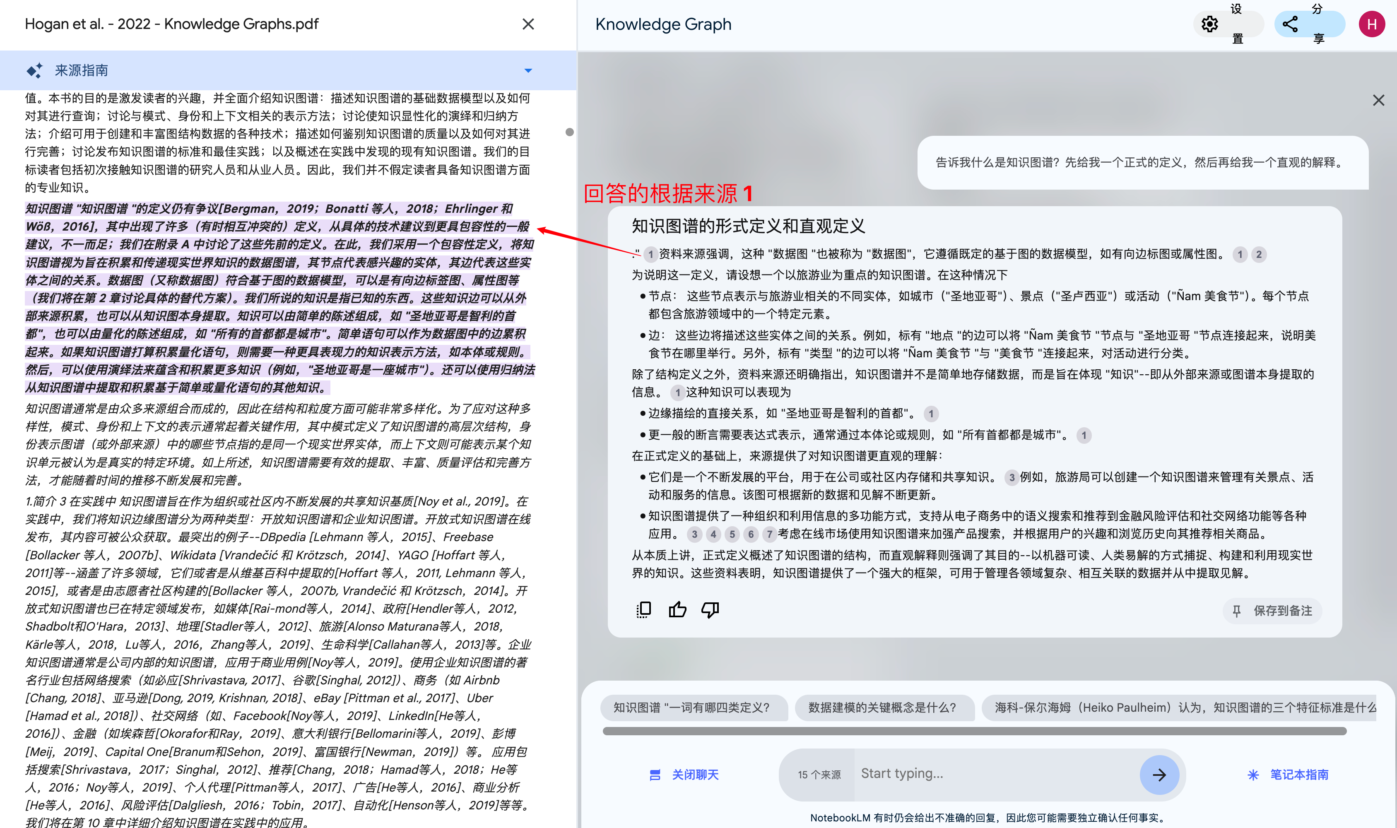Open citation 5 in the answer

pyautogui.click(x=732, y=534)
